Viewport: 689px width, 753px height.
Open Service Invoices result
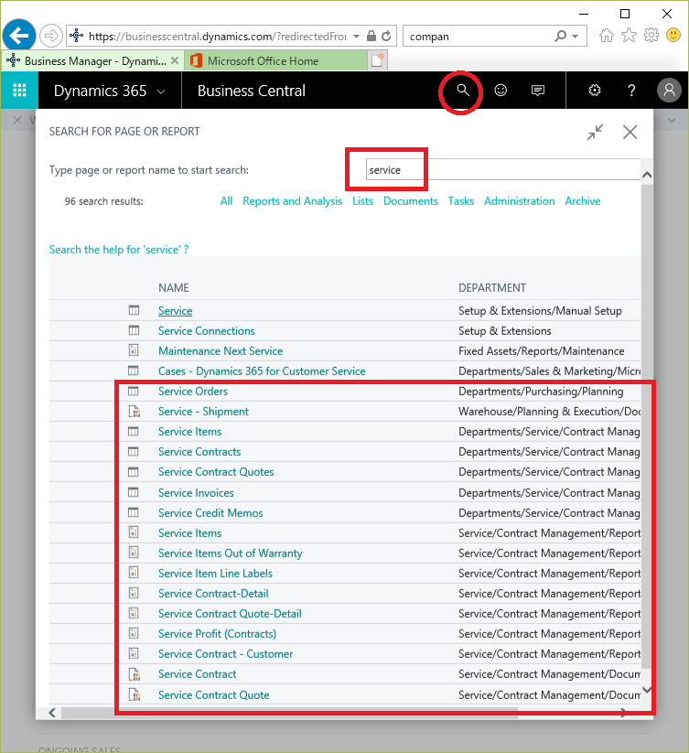click(x=196, y=493)
